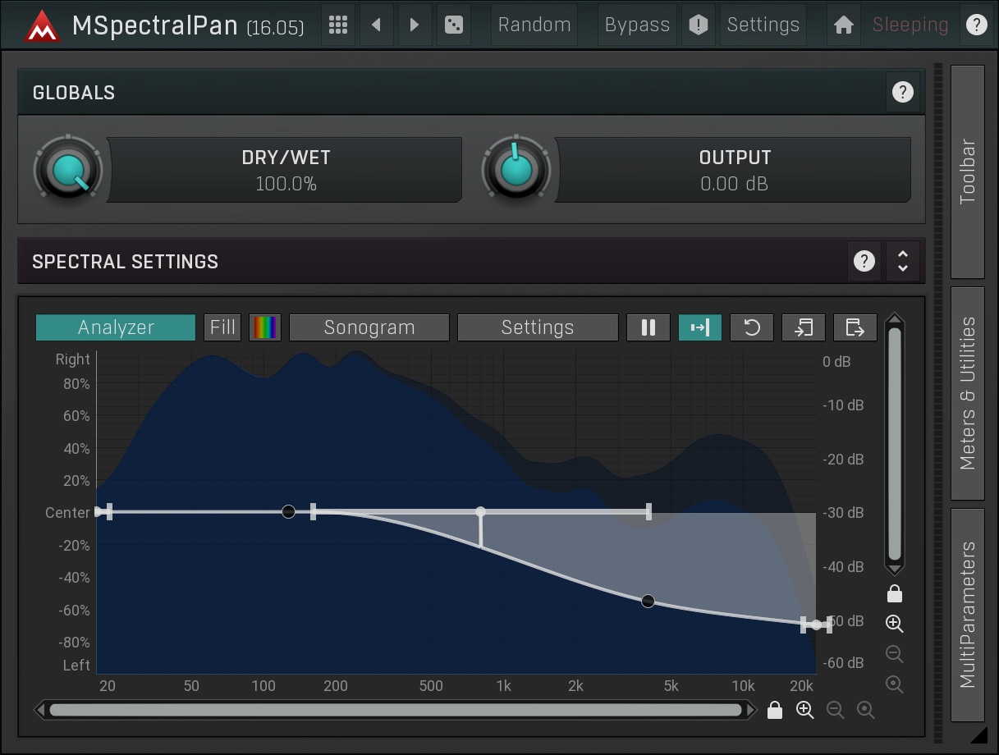Click horizontal scrollbar left arrow
The width and height of the screenshot is (999, 755).
(x=40, y=710)
